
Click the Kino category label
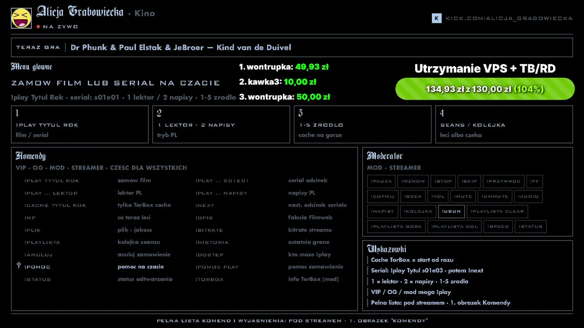[145, 14]
